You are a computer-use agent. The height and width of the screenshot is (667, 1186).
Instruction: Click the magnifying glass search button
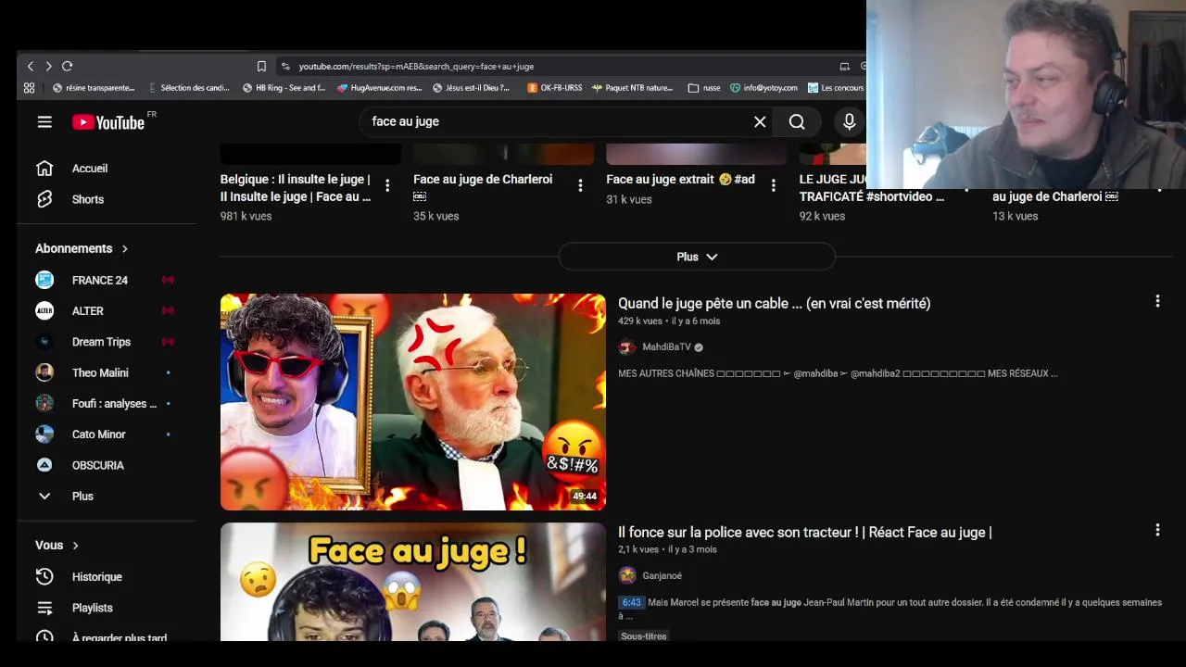click(797, 121)
